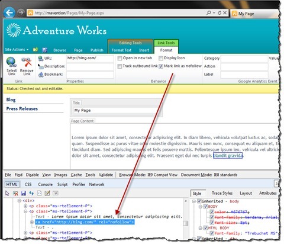This screenshot has height=244, width=284.
Task: Activate the select element by click arrow tool
Action: pyautogui.click(x=7, y=193)
